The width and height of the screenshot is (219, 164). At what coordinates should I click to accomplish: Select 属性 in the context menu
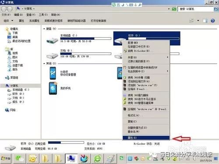146,138
